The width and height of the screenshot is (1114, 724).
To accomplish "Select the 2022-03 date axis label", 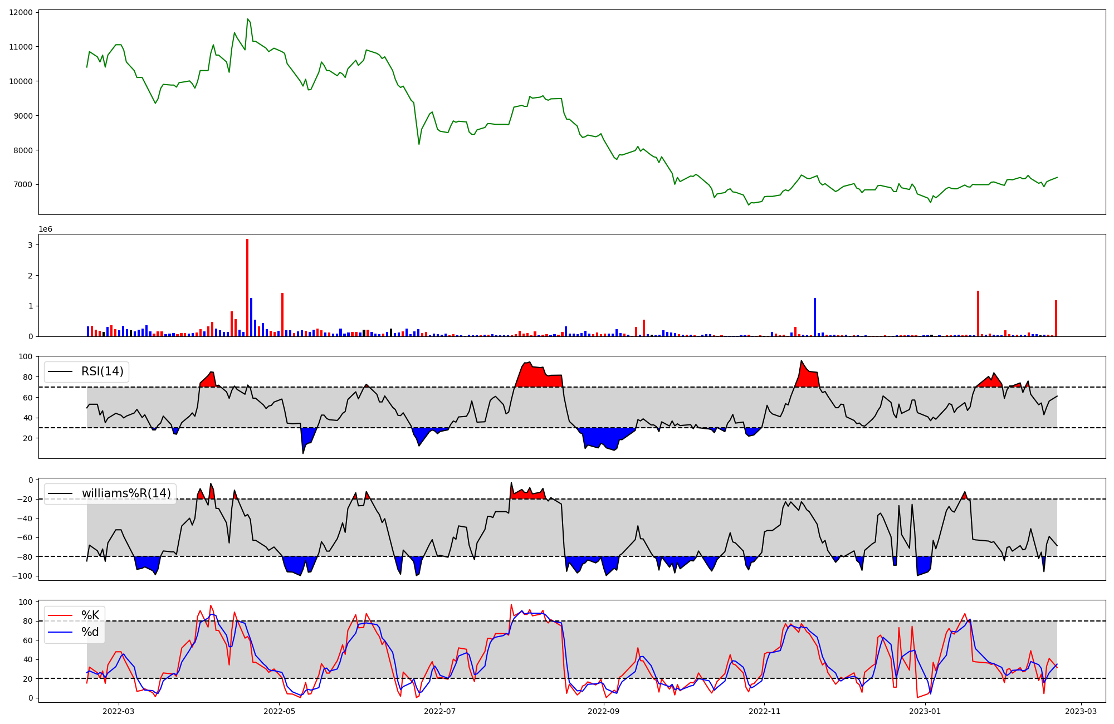I will pyautogui.click(x=119, y=711).
